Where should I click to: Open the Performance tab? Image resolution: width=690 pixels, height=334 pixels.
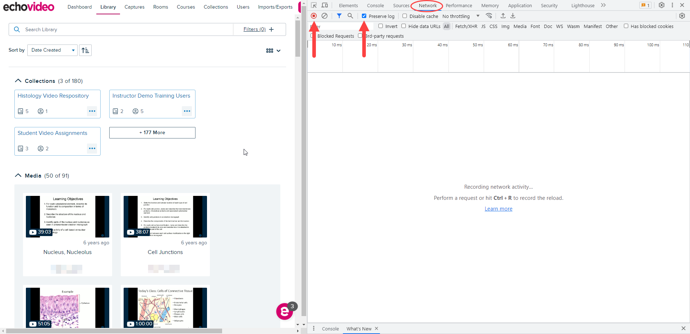tap(459, 5)
